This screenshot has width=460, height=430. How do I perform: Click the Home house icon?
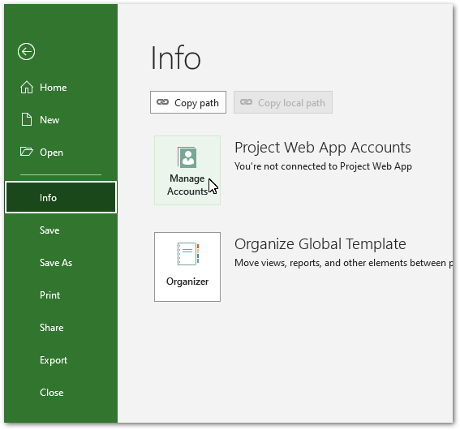point(27,88)
